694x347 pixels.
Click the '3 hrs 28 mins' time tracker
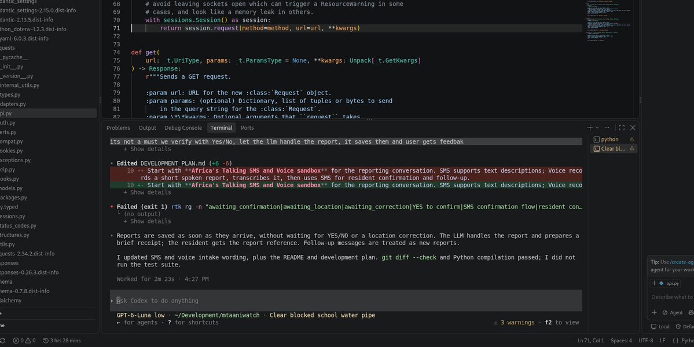click(x=62, y=341)
